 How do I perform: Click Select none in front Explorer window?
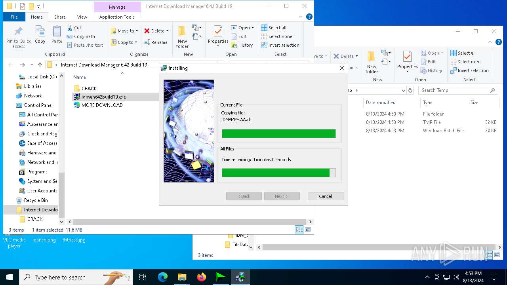tap(276, 36)
